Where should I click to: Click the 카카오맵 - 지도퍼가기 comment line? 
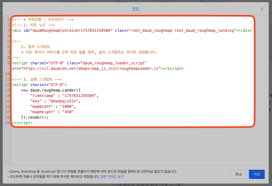click(43, 20)
